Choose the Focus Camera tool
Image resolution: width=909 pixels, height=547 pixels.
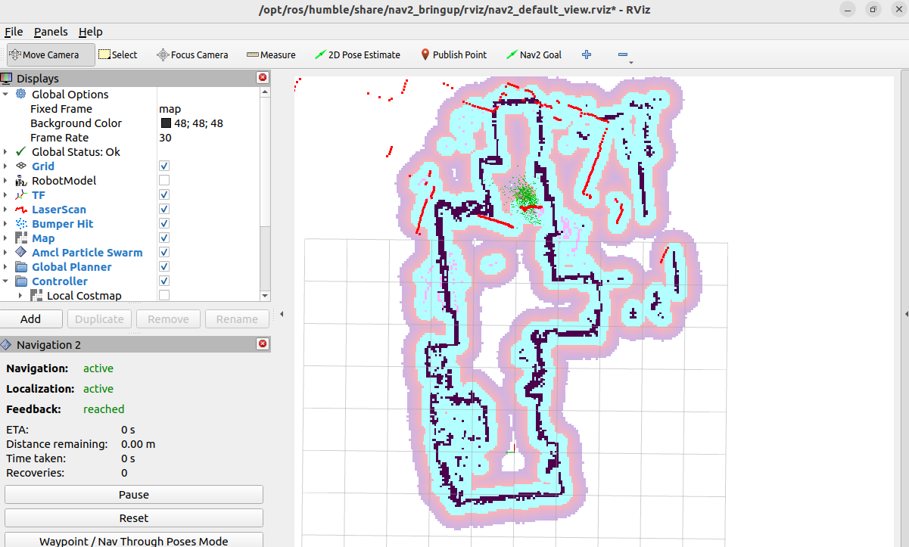coord(192,54)
